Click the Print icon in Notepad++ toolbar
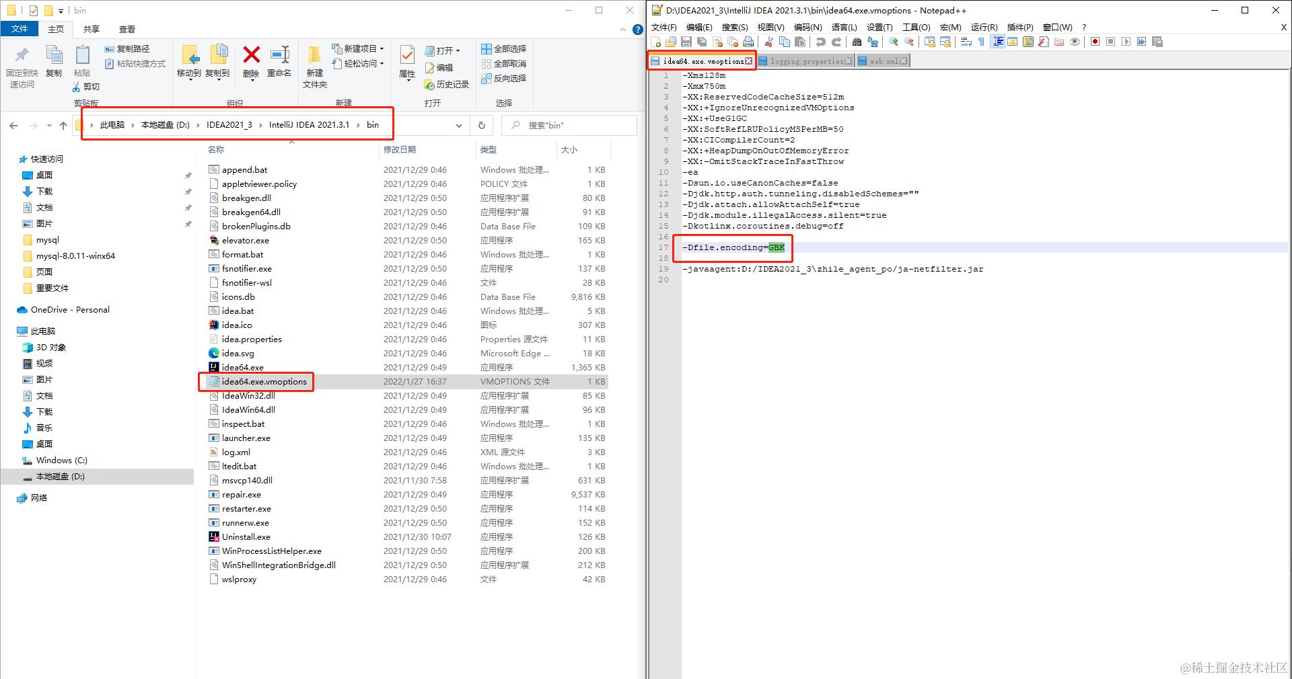The height and width of the screenshot is (679, 1292). coord(748,42)
